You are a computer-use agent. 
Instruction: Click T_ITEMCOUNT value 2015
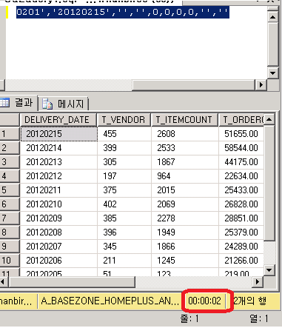[x=185, y=190]
